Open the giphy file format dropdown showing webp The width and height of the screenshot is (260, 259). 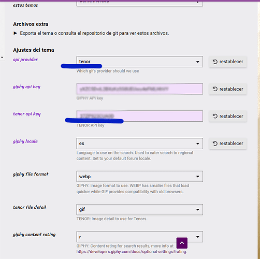139,177
